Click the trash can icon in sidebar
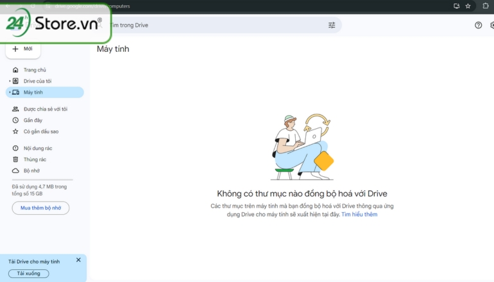 coord(15,160)
